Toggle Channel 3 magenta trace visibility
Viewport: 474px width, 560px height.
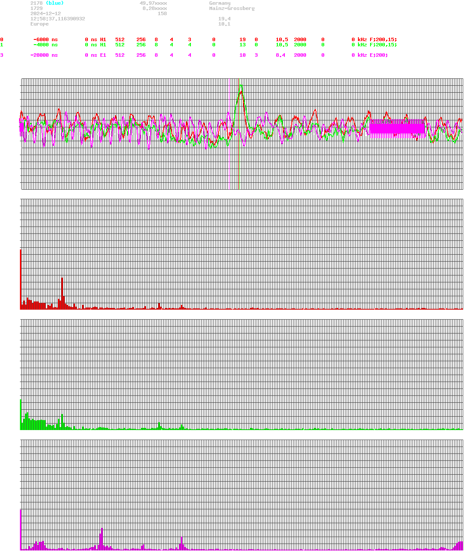coord(2,55)
